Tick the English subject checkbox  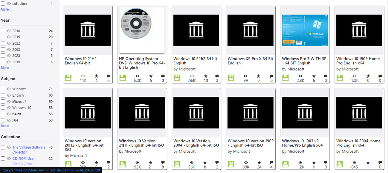pos(3,95)
